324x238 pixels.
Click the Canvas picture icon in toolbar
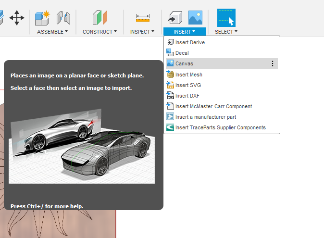pos(195,18)
